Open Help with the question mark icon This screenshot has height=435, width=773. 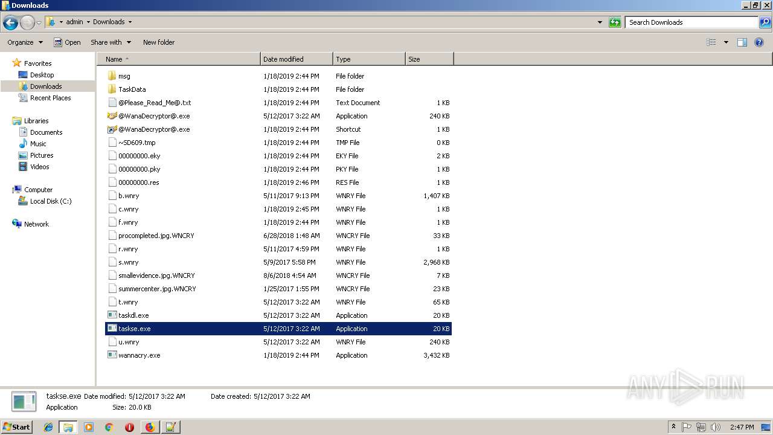[760, 42]
